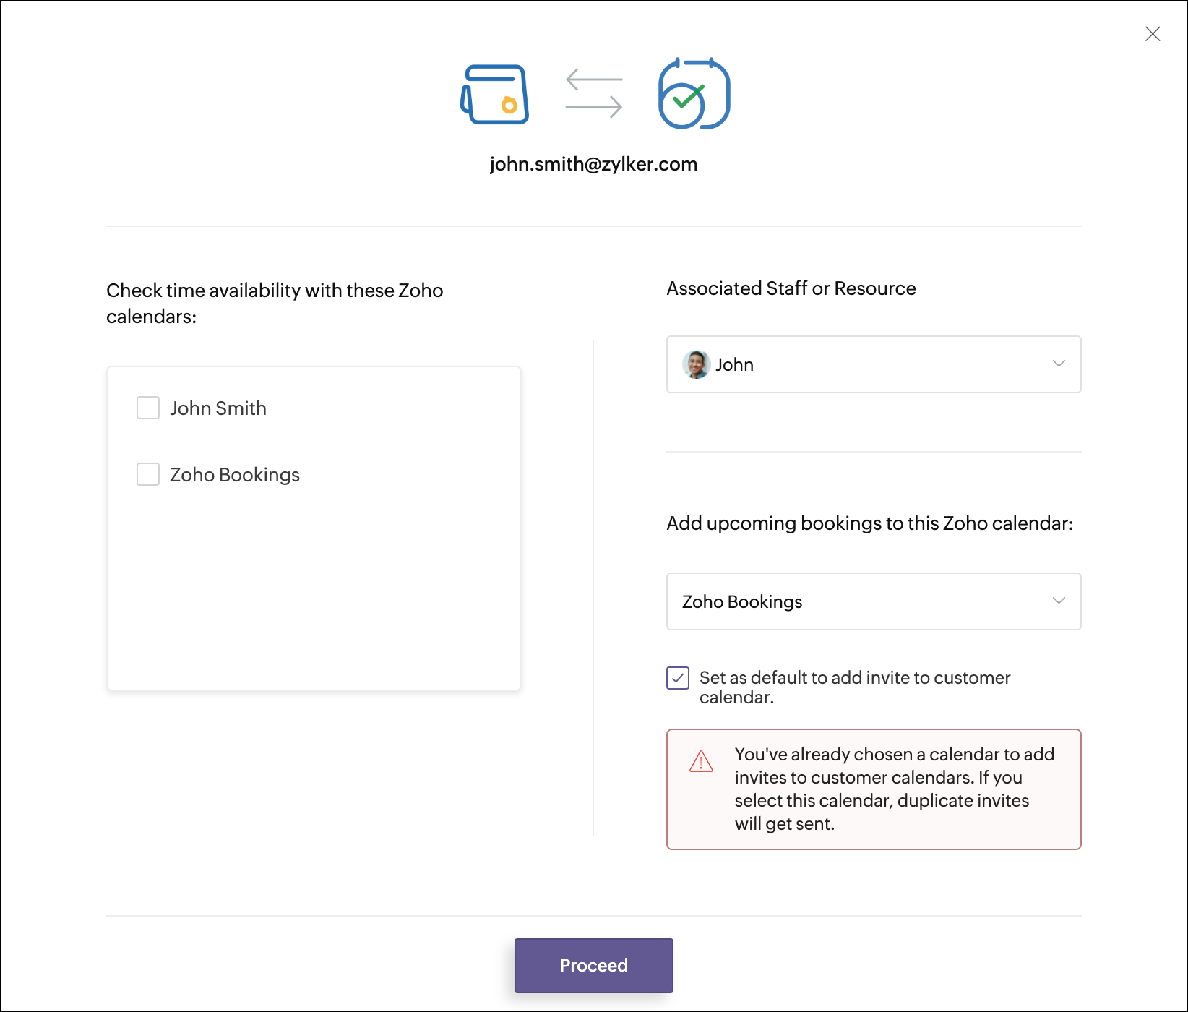Click the john.smith@zylker.com email text
Screen dimensions: 1188x1012
pos(594,164)
